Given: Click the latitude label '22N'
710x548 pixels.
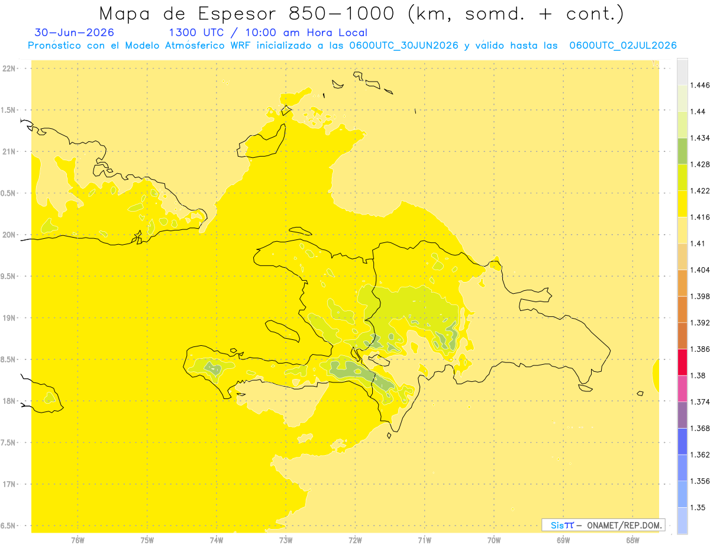Looking at the screenshot, I should tap(9, 69).
